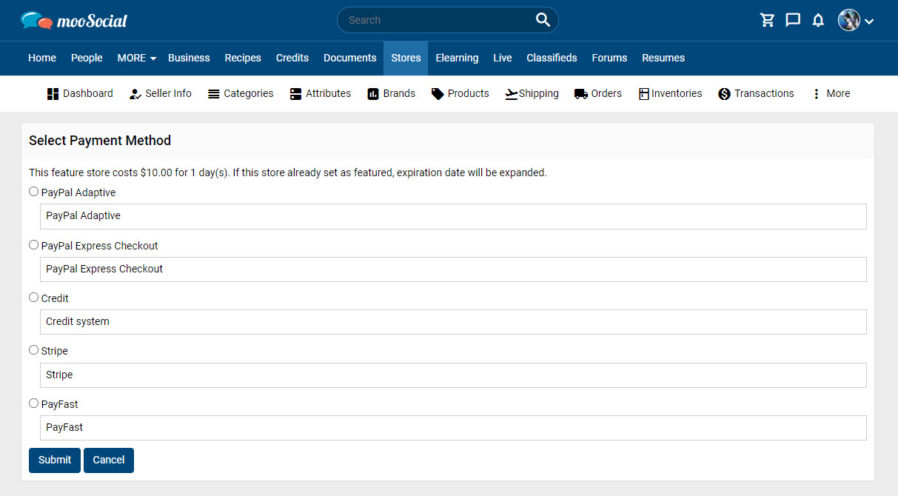Click the Select Payment Method heading
Screen dimensions: 898x496
(100, 141)
